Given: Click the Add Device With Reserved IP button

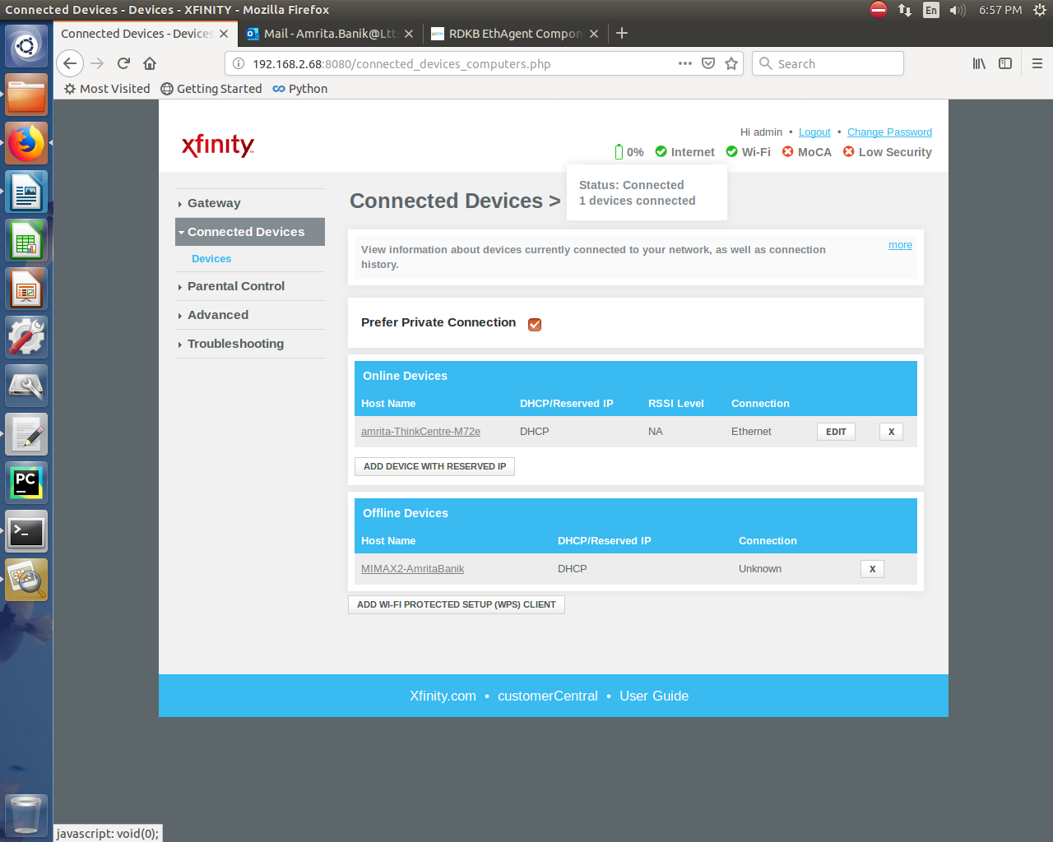Looking at the screenshot, I should coord(434,466).
